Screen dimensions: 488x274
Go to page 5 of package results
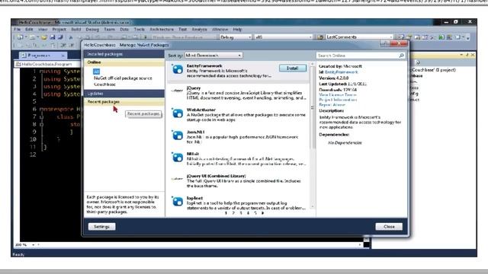[255, 213]
